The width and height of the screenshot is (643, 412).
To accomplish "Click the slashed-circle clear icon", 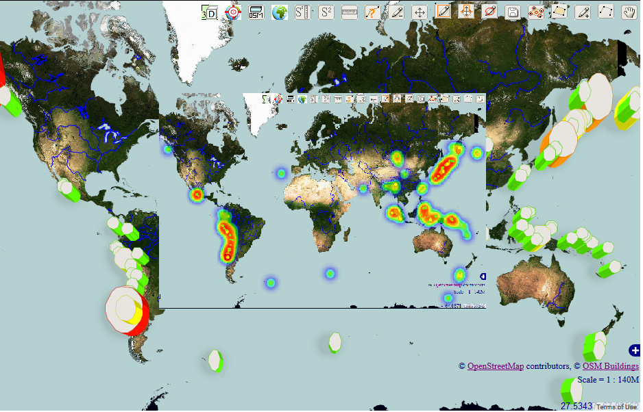I will tap(489, 12).
